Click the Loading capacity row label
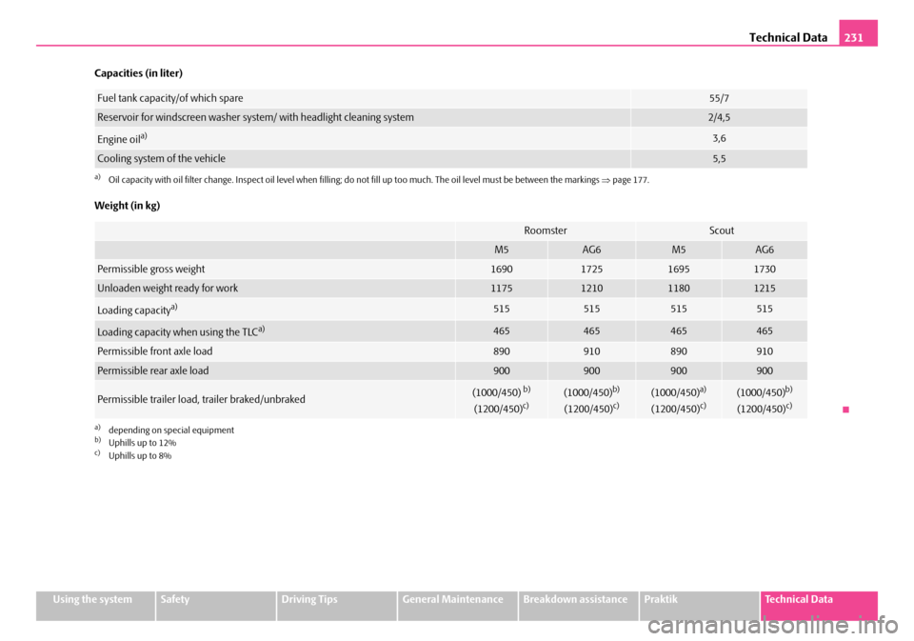The image size is (914, 641). tap(137, 310)
